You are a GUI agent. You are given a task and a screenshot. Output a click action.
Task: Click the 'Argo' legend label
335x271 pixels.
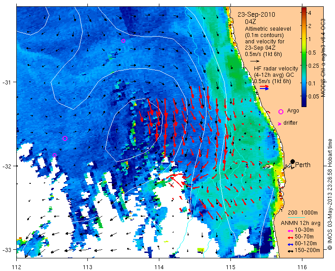(x=293, y=111)
